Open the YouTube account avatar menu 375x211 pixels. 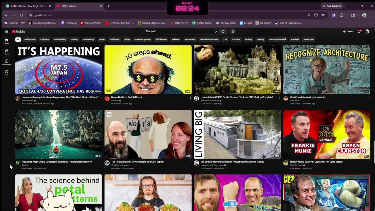tap(367, 32)
